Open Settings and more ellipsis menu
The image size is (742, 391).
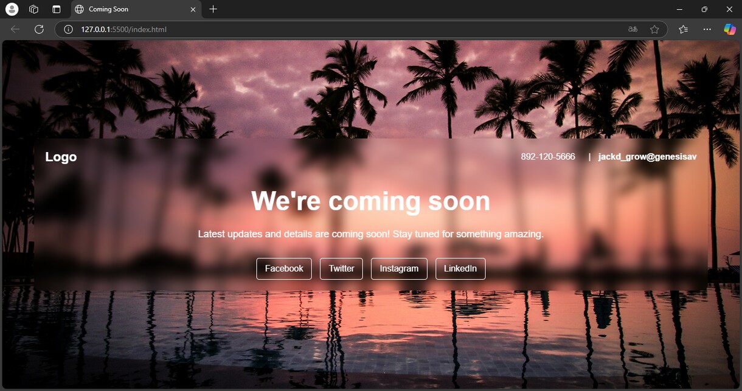707,29
